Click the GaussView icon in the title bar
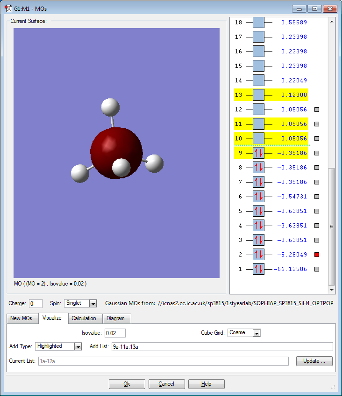The height and width of the screenshot is (396, 342). pos(8,8)
